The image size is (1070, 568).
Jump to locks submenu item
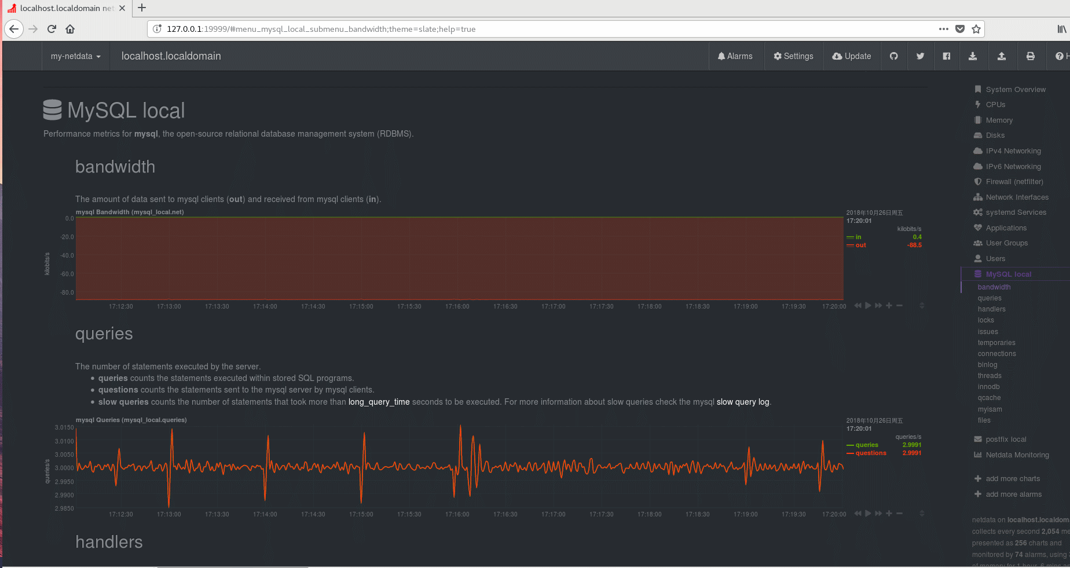point(985,320)
